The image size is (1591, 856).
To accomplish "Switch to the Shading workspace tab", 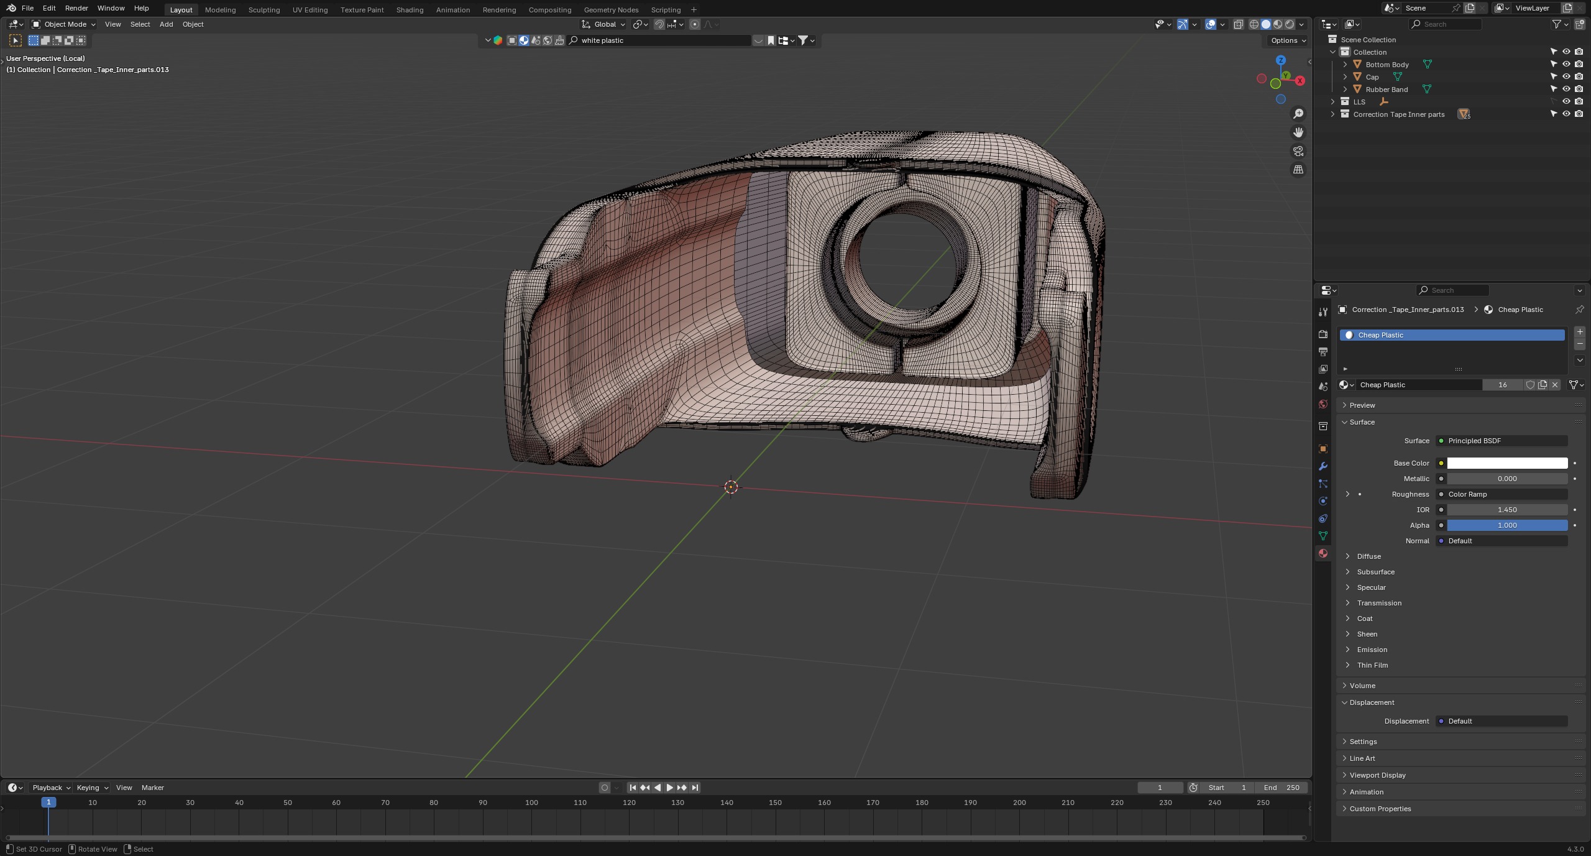I will pyautogui.click(x=410, y=9).
